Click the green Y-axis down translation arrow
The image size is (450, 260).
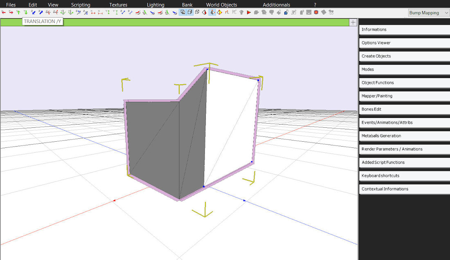coord(26,12)
